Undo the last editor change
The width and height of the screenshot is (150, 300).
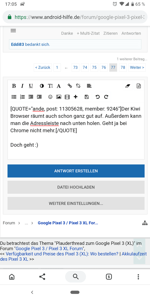point(97,97)
